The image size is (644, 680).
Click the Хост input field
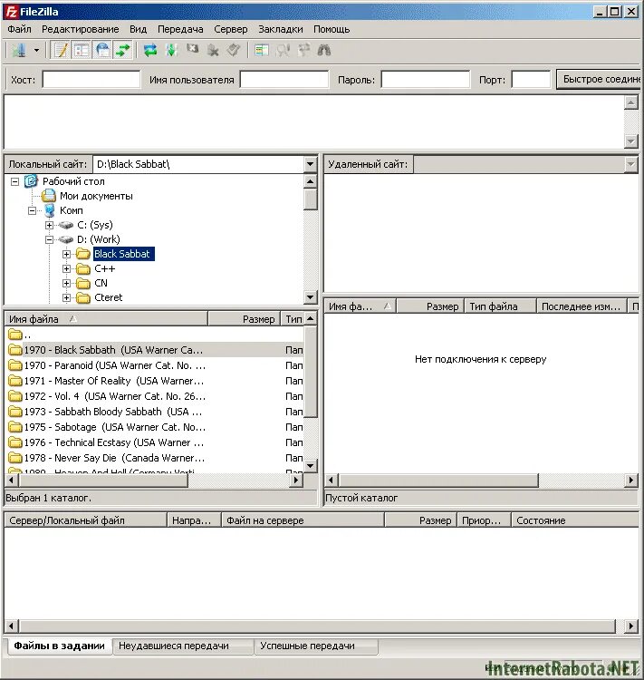[x=91, y=80]
